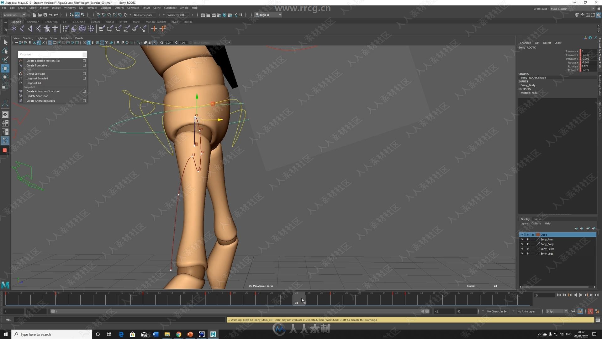Open options box for Create Animated Sweep
602x339 pixels.
point(84,100)
